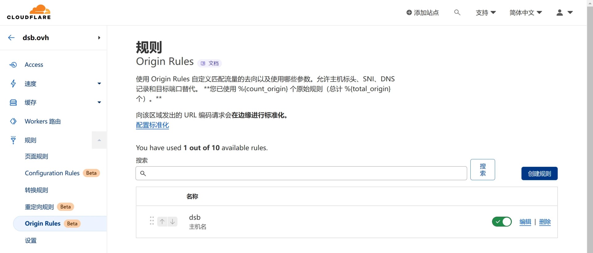The image size is (593, 253).
Task: Click the Access sidebar icon
Action: [13, 65]
